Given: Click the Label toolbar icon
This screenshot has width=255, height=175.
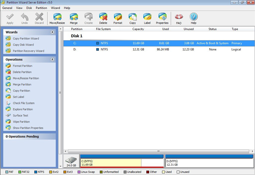Looking at the screenshot, I should click(x=147, y=18).
